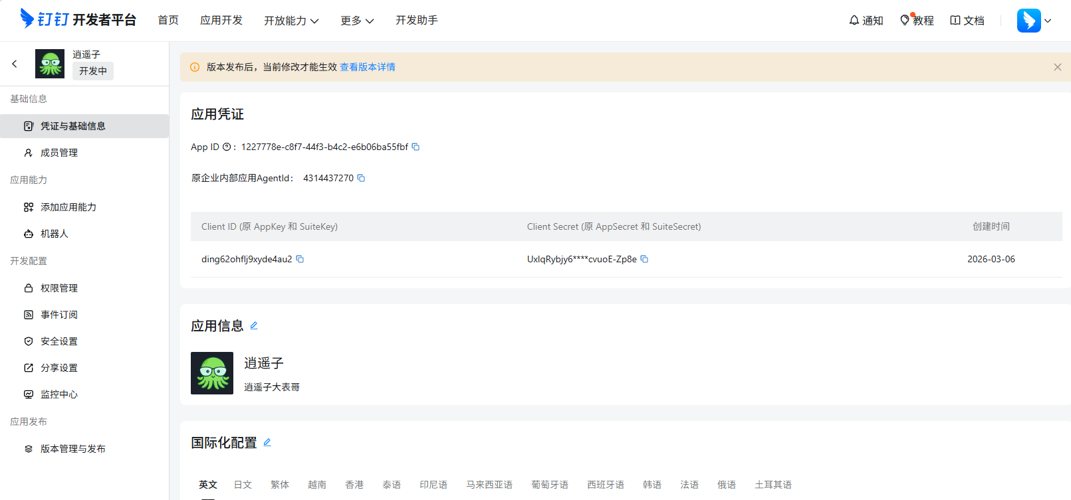Expand the 更多 dropdown menu
This screenshot has width=1071, height=500.
point(357,21)
